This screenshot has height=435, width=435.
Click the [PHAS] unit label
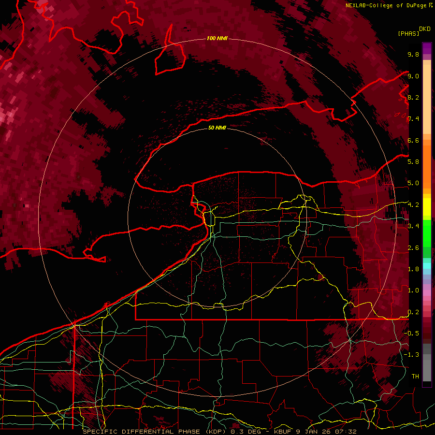pos(408,33)
